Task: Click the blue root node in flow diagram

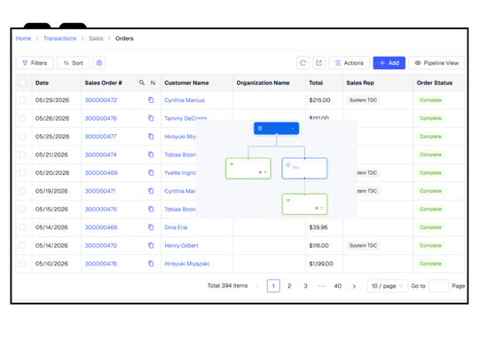Action: (x=276, y=129)
